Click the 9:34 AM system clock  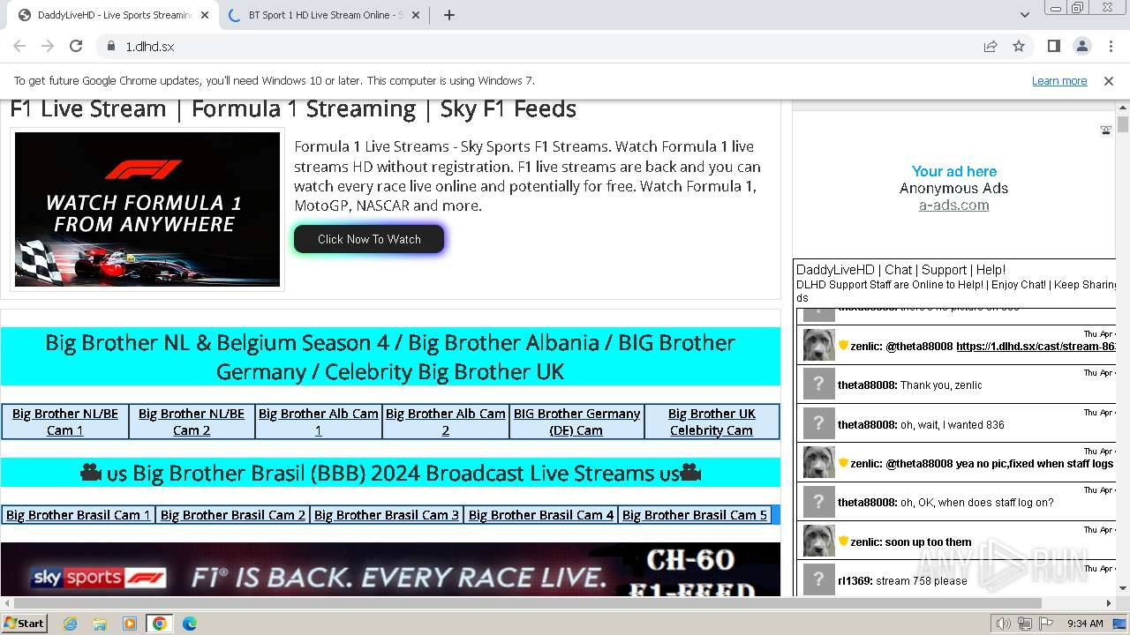1085,624
